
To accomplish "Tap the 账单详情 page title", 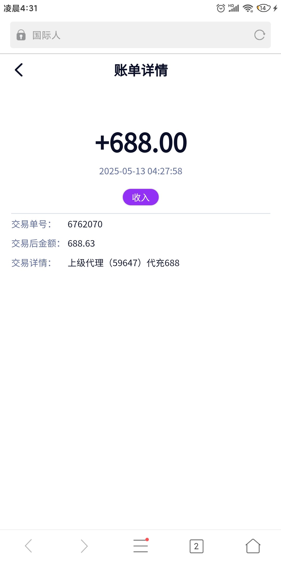I will [x=141, y=70].
